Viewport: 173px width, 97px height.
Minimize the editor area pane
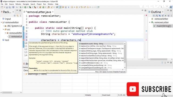[142, 11]
